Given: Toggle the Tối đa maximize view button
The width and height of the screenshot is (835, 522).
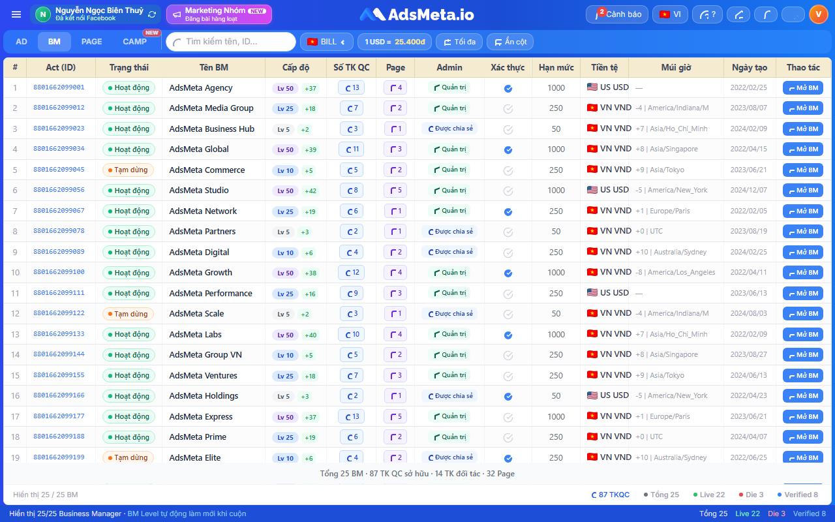Looking at the screenshot, I should tap(459, 42).
